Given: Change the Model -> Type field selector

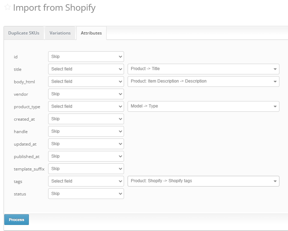Looking at the screenshot, I should [x=204, y=106].
